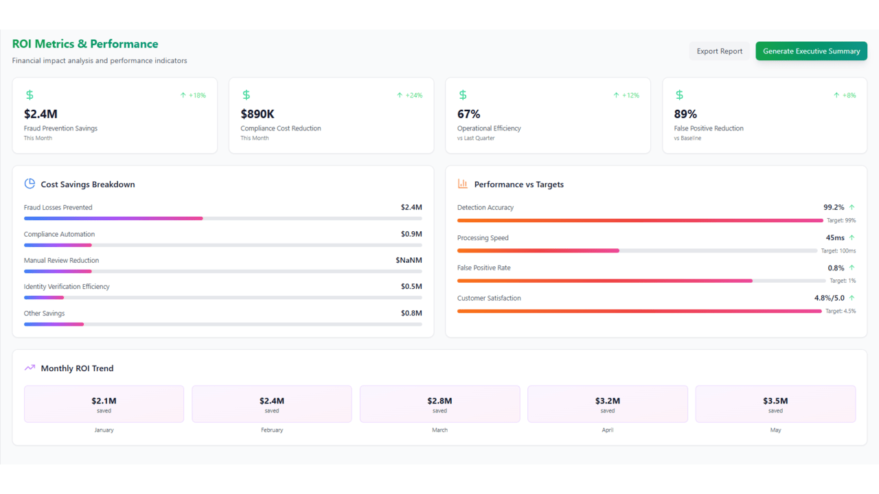
Task: Click the Performance vs Targets bar chart icon
Action: tap(463, 183)
